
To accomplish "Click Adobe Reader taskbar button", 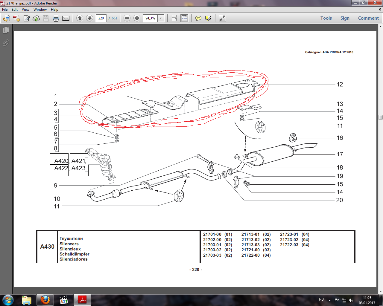I will pos(82,300).
